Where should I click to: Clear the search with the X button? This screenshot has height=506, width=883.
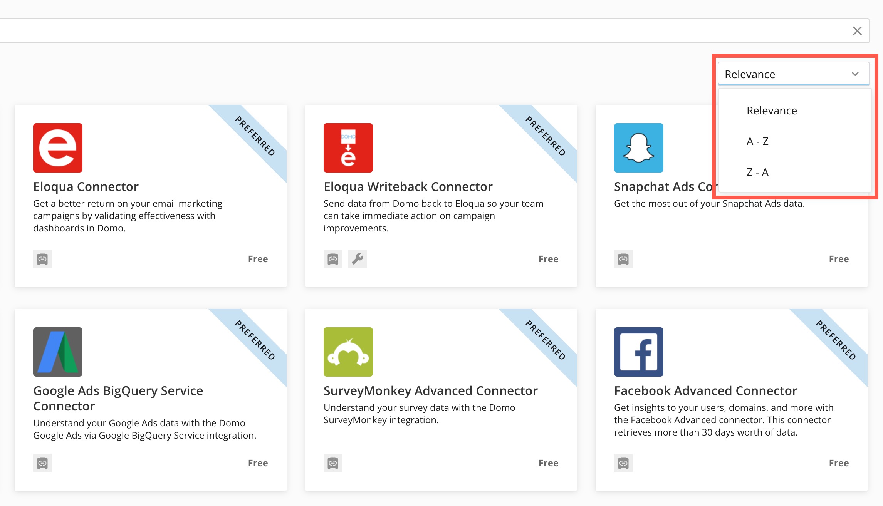857,31
